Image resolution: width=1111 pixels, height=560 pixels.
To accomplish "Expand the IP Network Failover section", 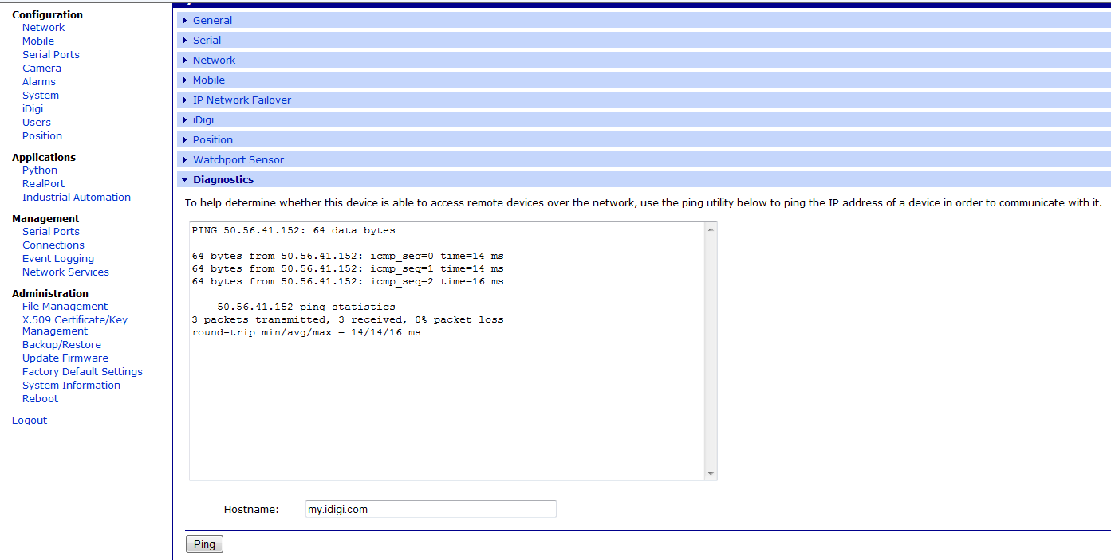I will pyautogui.click(x=242, y=100).
